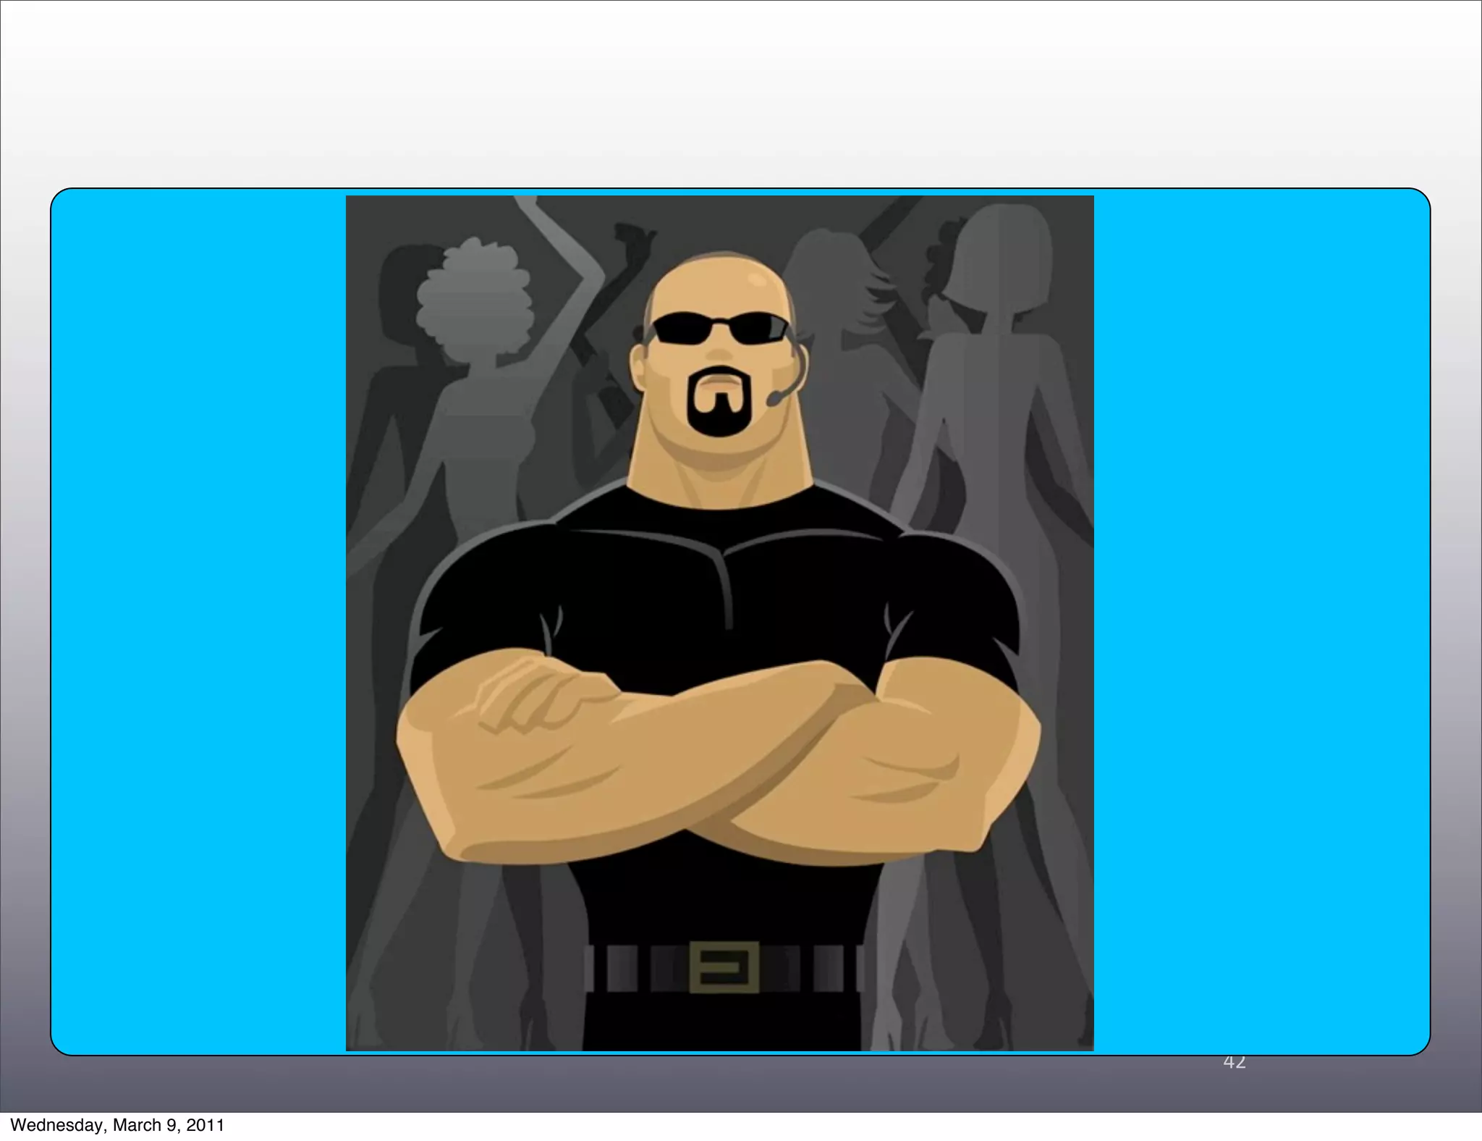1482x1141 pixels.
Task: Click the bouncer's clenched fist
Action: pos(532,695)
